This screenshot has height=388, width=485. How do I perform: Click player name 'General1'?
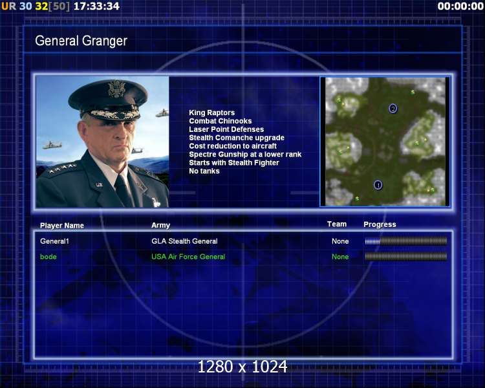tap(54, 241)
